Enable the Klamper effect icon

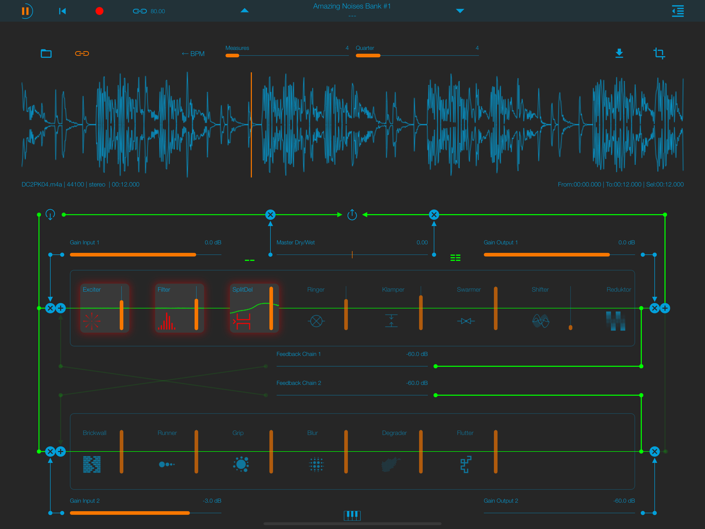(391, 321)
